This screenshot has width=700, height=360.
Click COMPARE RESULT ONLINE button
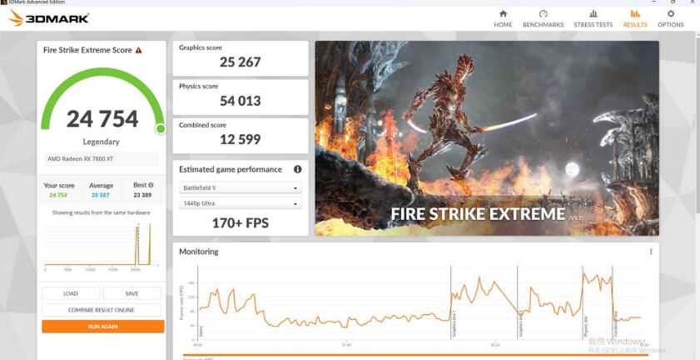[x=102, y=310]
